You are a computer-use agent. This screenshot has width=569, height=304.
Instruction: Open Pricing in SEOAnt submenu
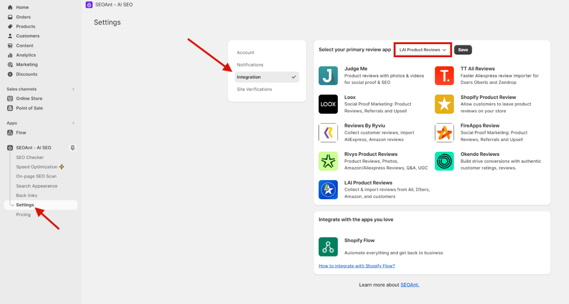(23, 215)
